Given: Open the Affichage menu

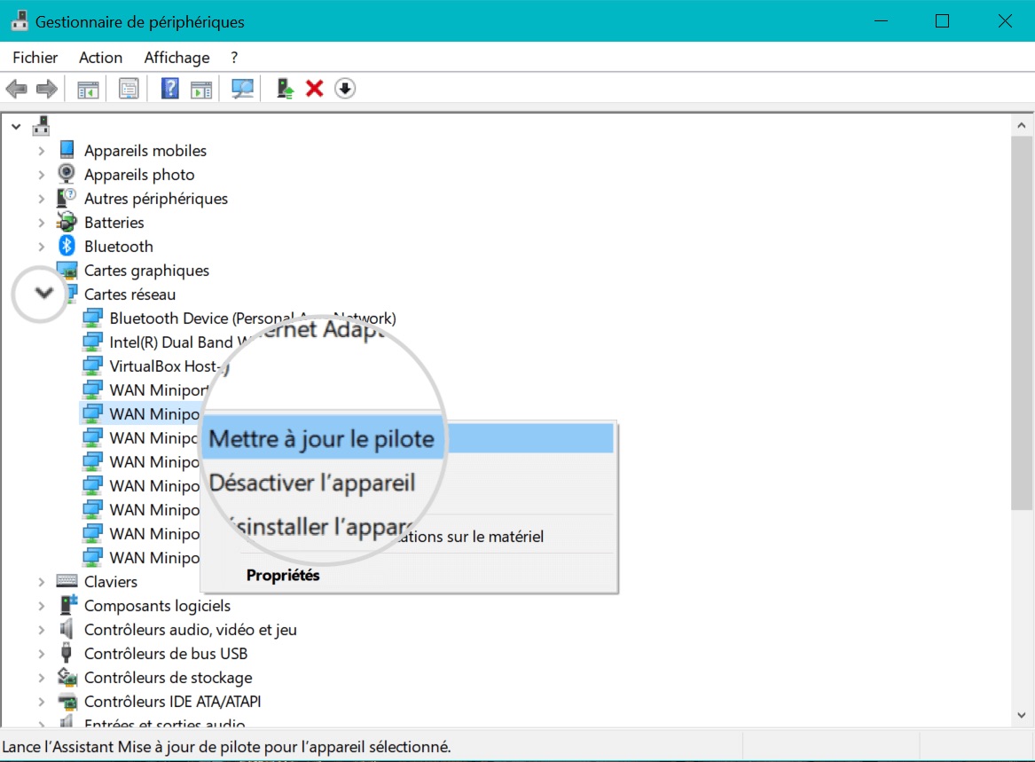Looking at the screenshot, I should tap(176, 58).
